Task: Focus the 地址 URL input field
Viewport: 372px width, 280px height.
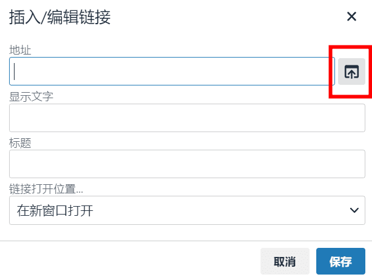Action: pos(172,71)
